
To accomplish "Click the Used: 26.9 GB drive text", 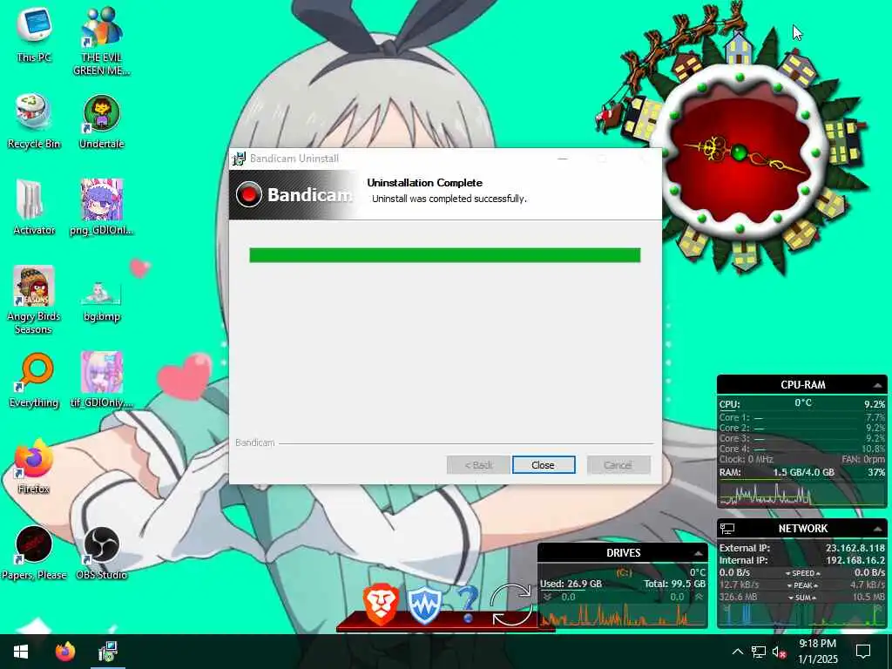I will pyautogui.click(x=571, y=584).
